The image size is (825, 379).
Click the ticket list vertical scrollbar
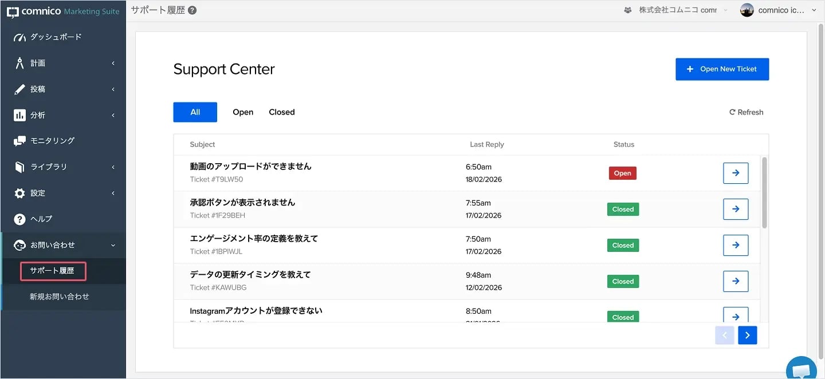[x=764, y=192]
